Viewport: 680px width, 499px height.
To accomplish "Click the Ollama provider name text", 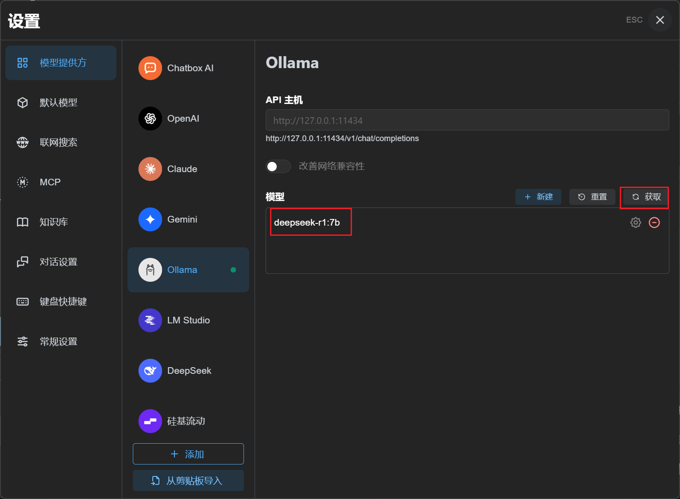I will (182, 270).
